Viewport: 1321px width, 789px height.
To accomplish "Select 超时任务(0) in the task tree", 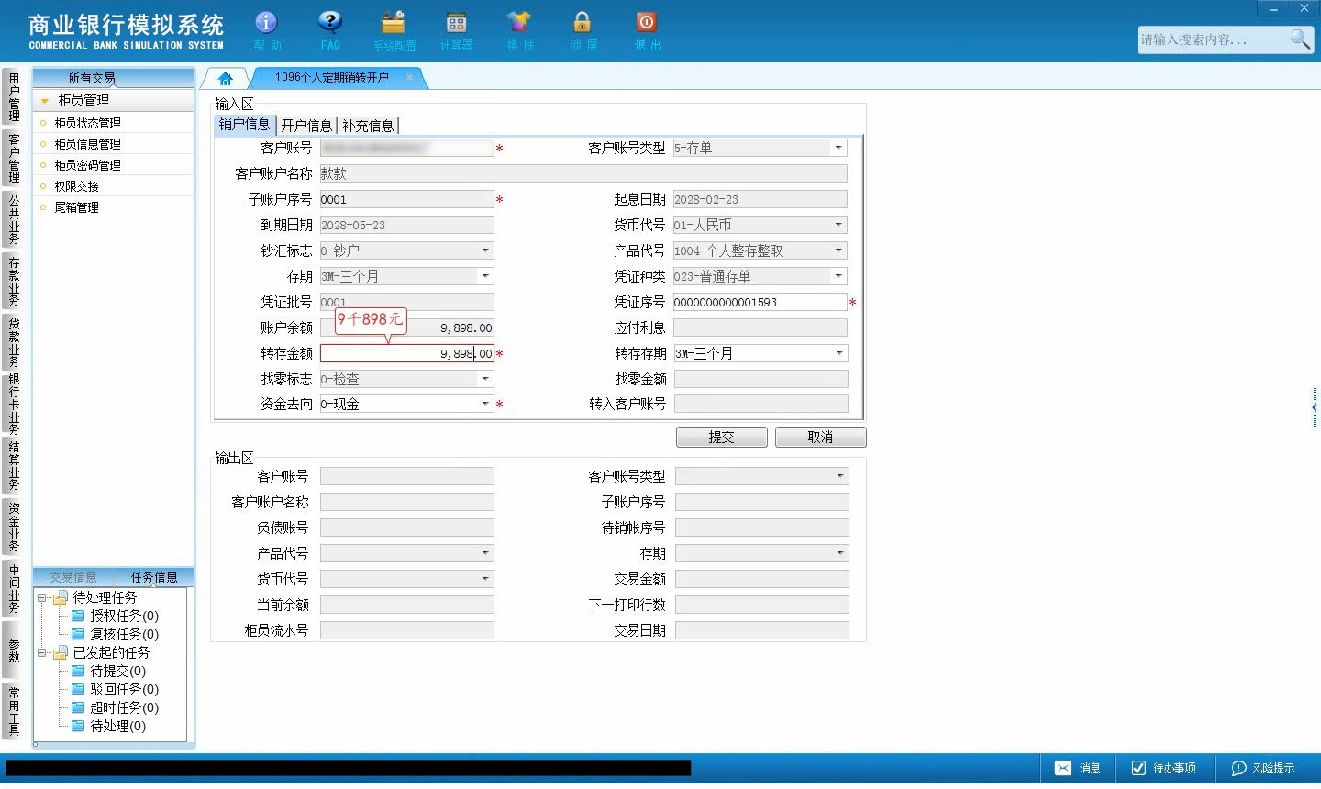I will point(124,707).
